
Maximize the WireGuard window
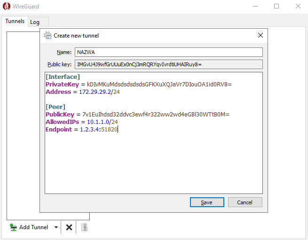click(x=276, y=6)
